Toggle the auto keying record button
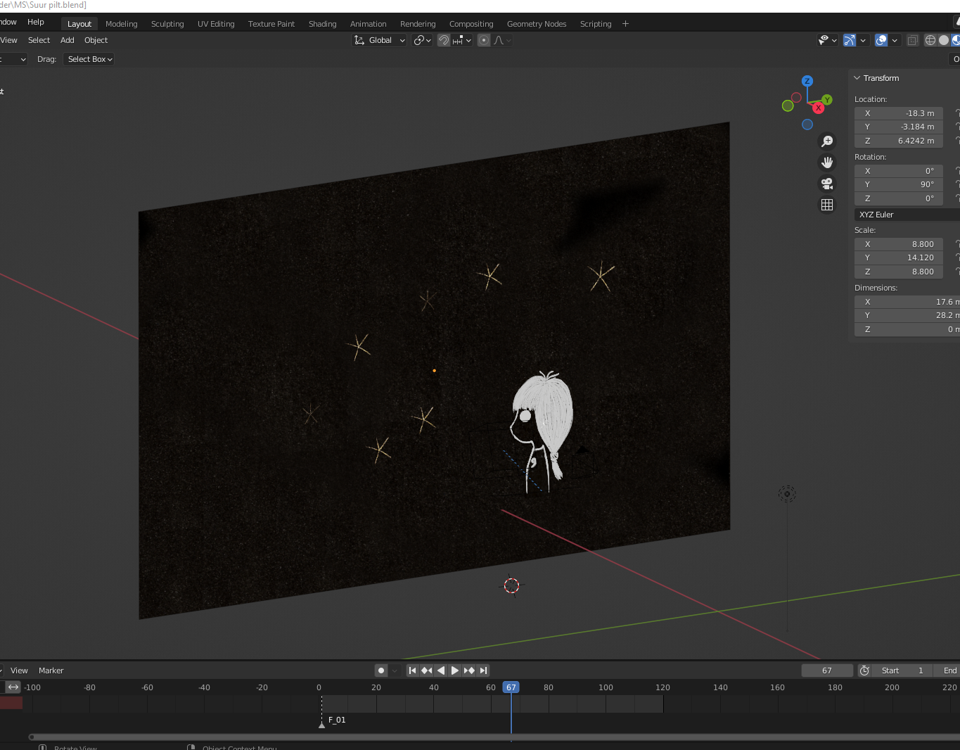Viewport: 960px width, 750px height. pos(381,670)
